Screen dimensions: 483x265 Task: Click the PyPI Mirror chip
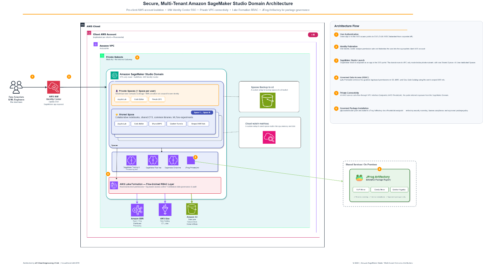[361, 190]
